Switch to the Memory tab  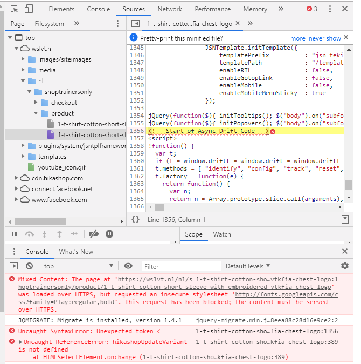255,9
